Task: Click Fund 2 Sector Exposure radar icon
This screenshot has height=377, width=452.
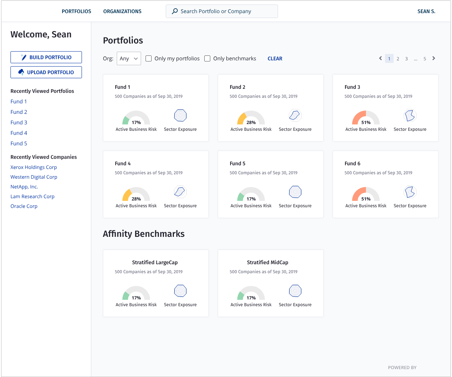Action: (x=295, y=116)
